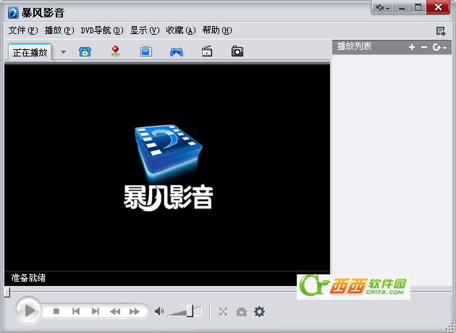This screenshot has height=333, width=456.
Task: Open the 文件(F) menu
Action: click(x=23, y=30)
